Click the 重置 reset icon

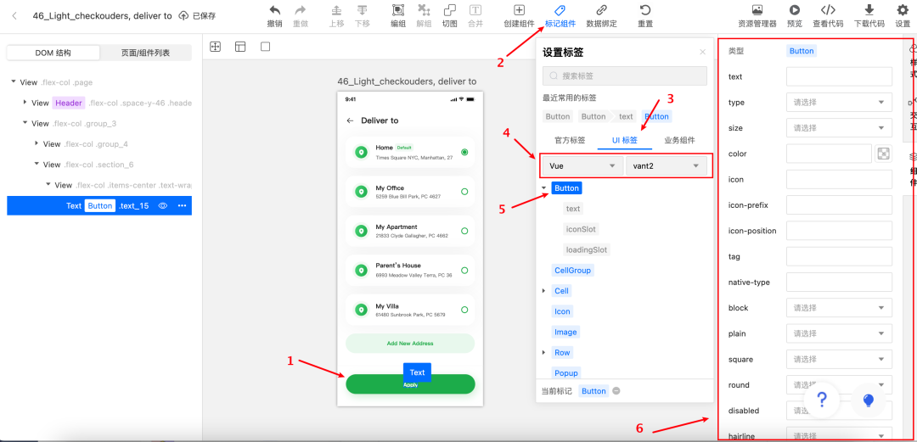coord(645,10)
